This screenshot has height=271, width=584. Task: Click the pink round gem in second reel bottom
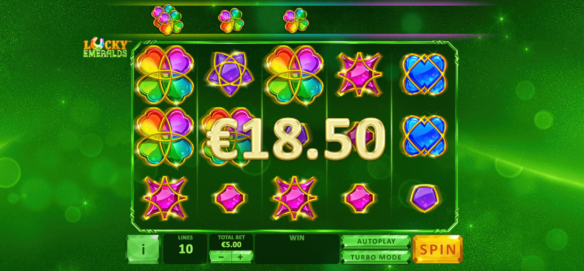[230, 198]
